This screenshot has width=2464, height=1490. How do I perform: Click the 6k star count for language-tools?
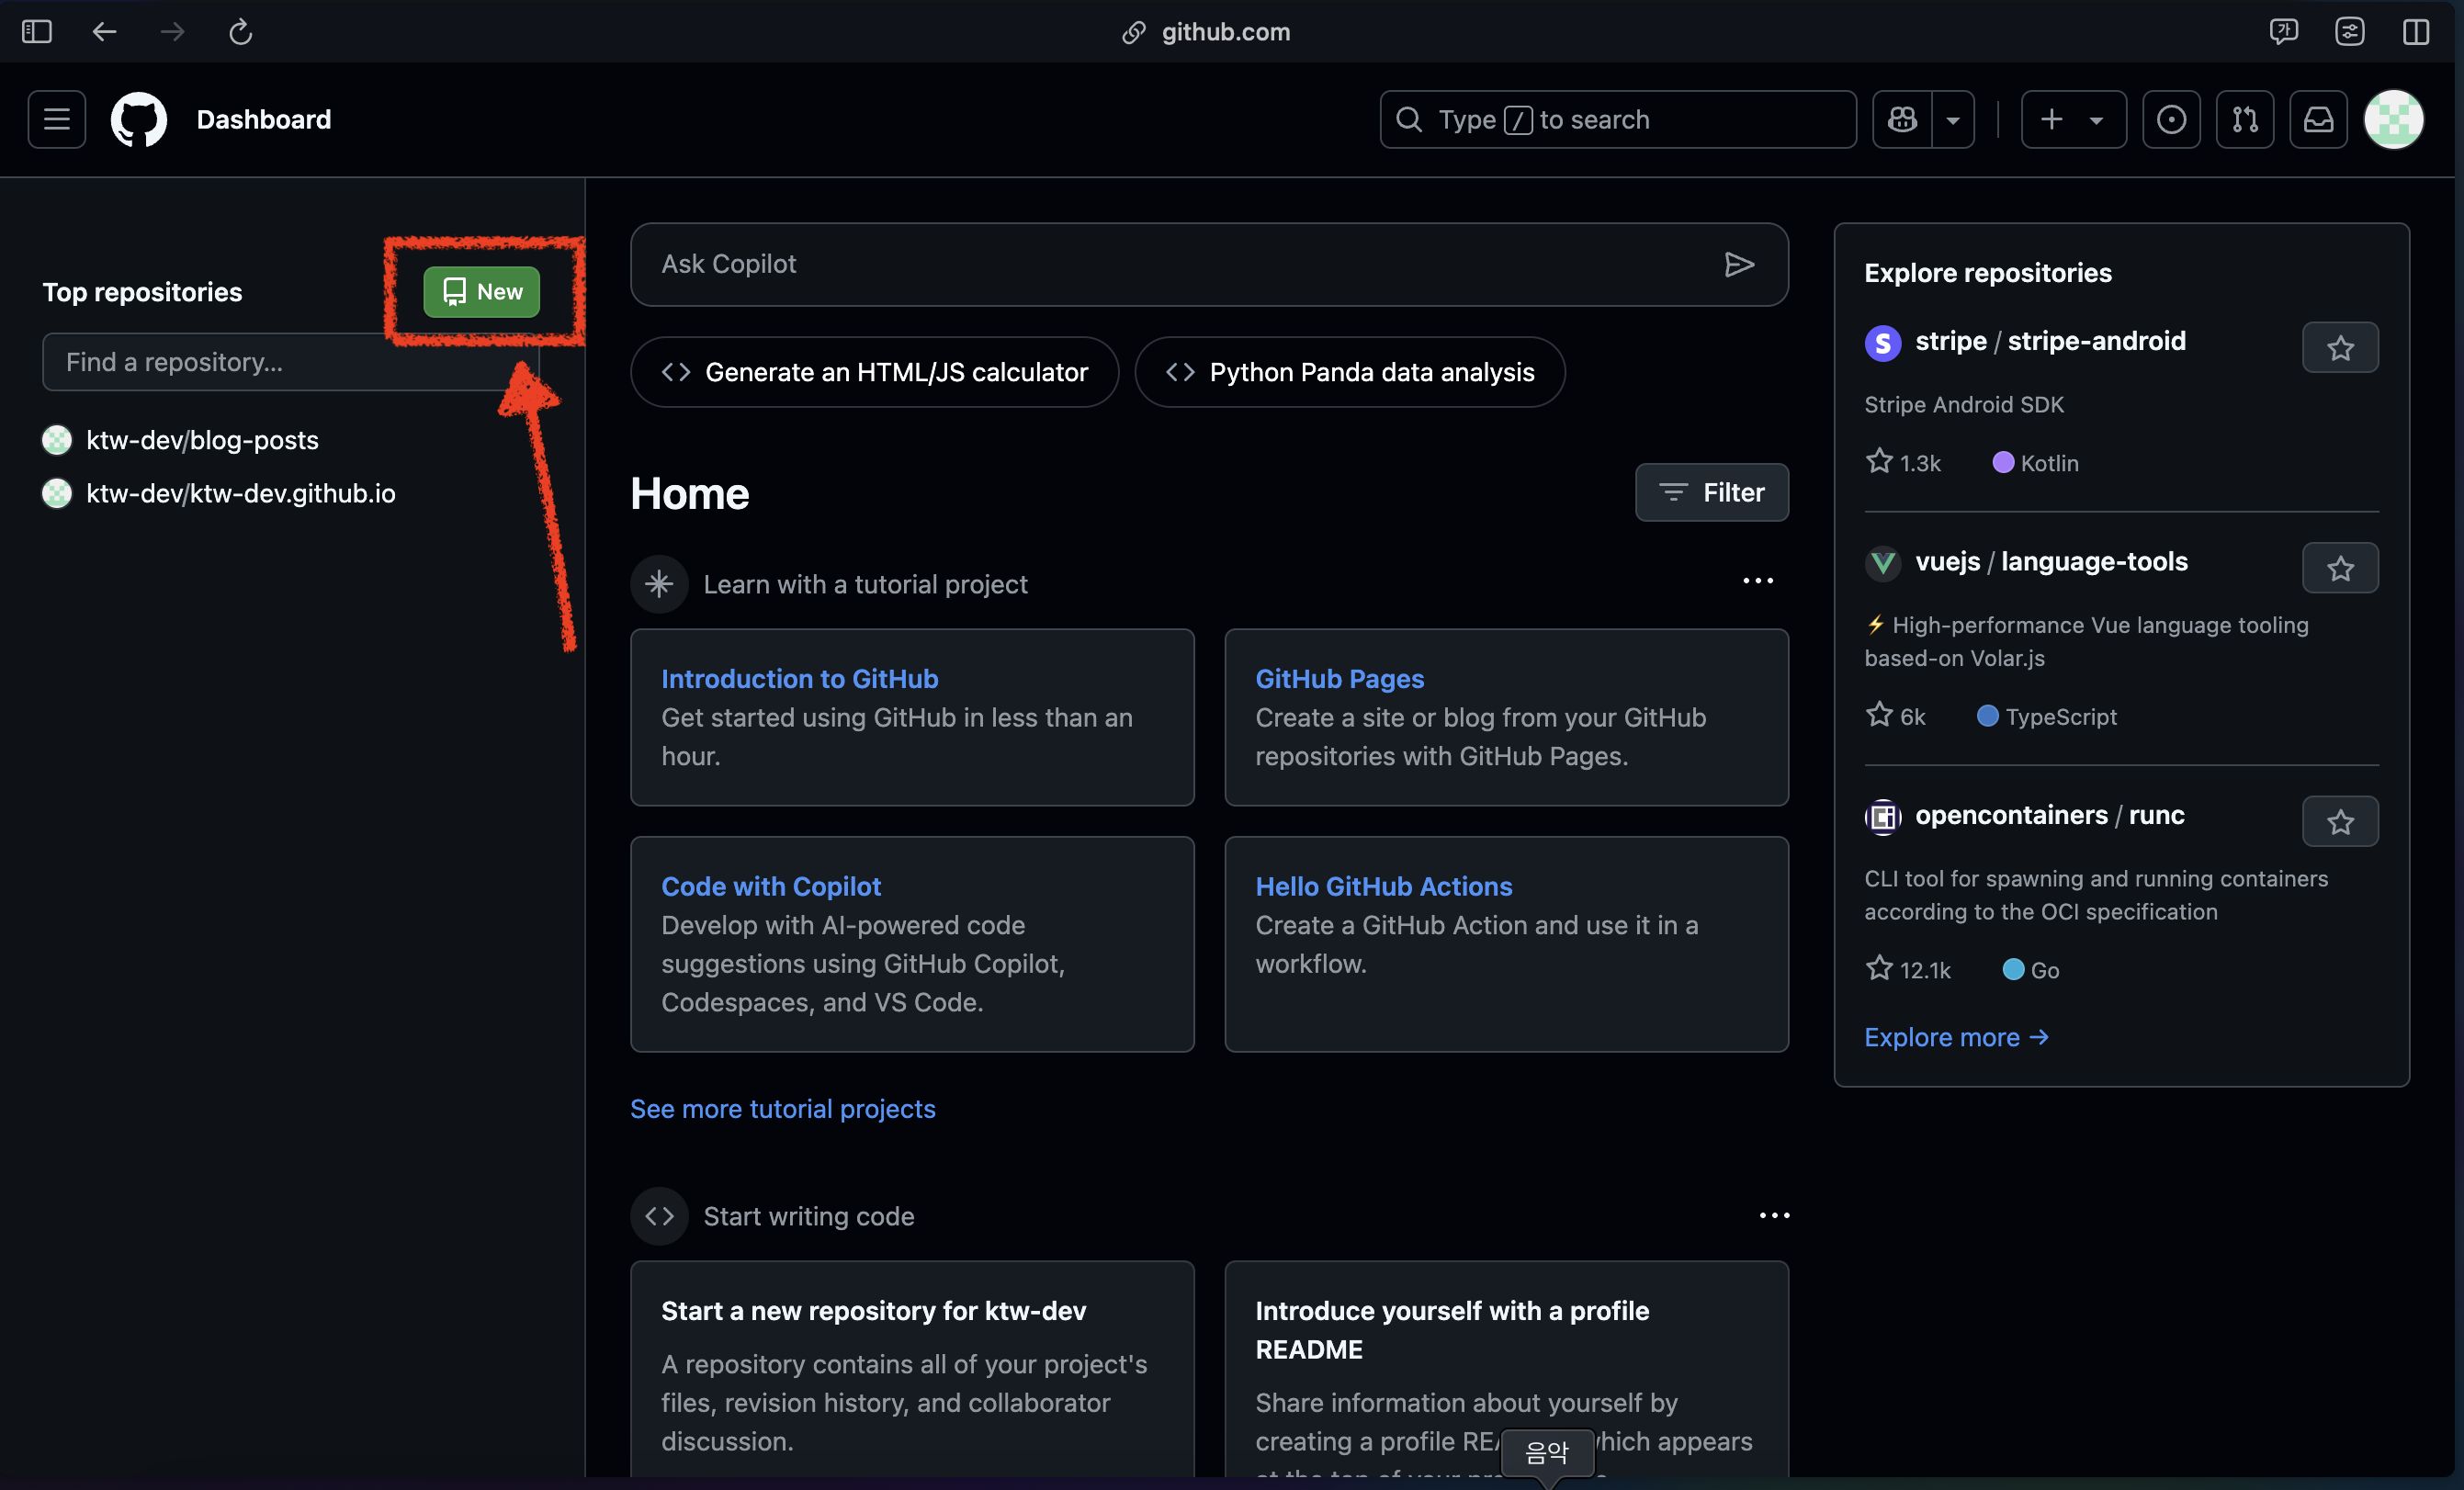click(x=1895, y=716)
